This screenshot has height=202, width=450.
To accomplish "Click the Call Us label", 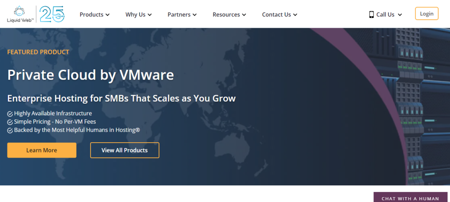I will coord(385,14).
